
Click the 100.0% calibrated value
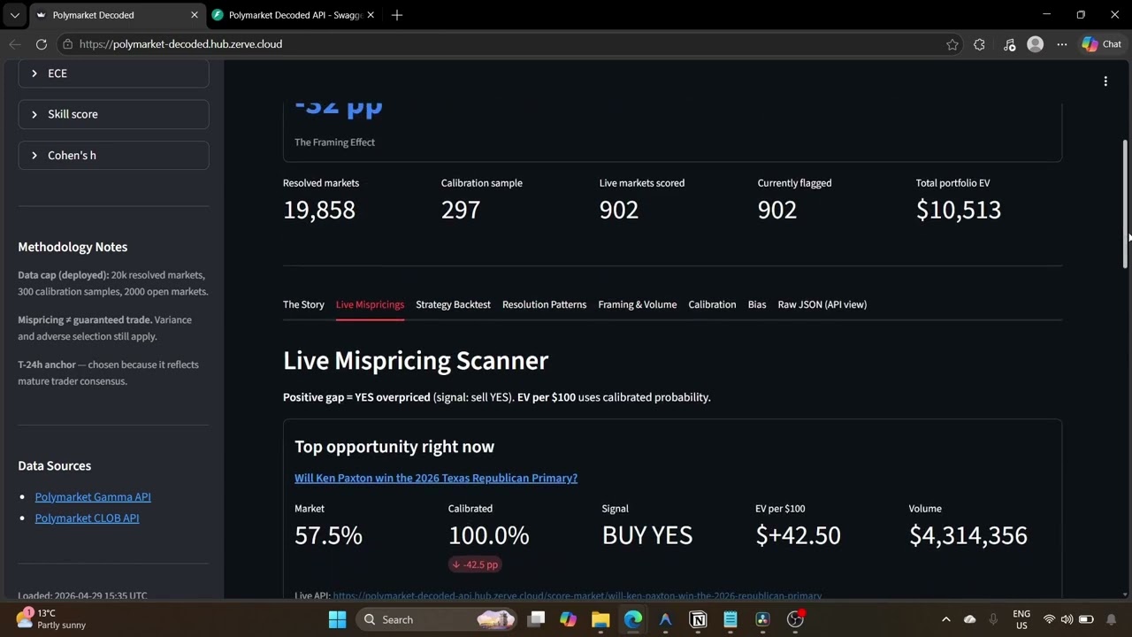coord(489,535)
